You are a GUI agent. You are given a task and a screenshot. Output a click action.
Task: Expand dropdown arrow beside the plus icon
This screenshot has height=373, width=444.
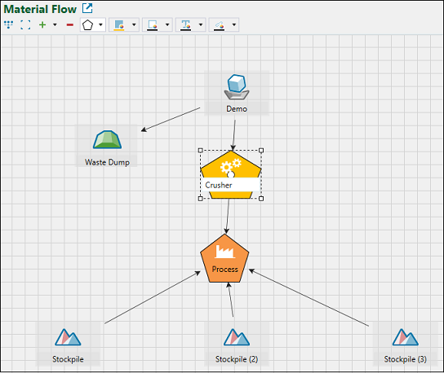[55, 25]
